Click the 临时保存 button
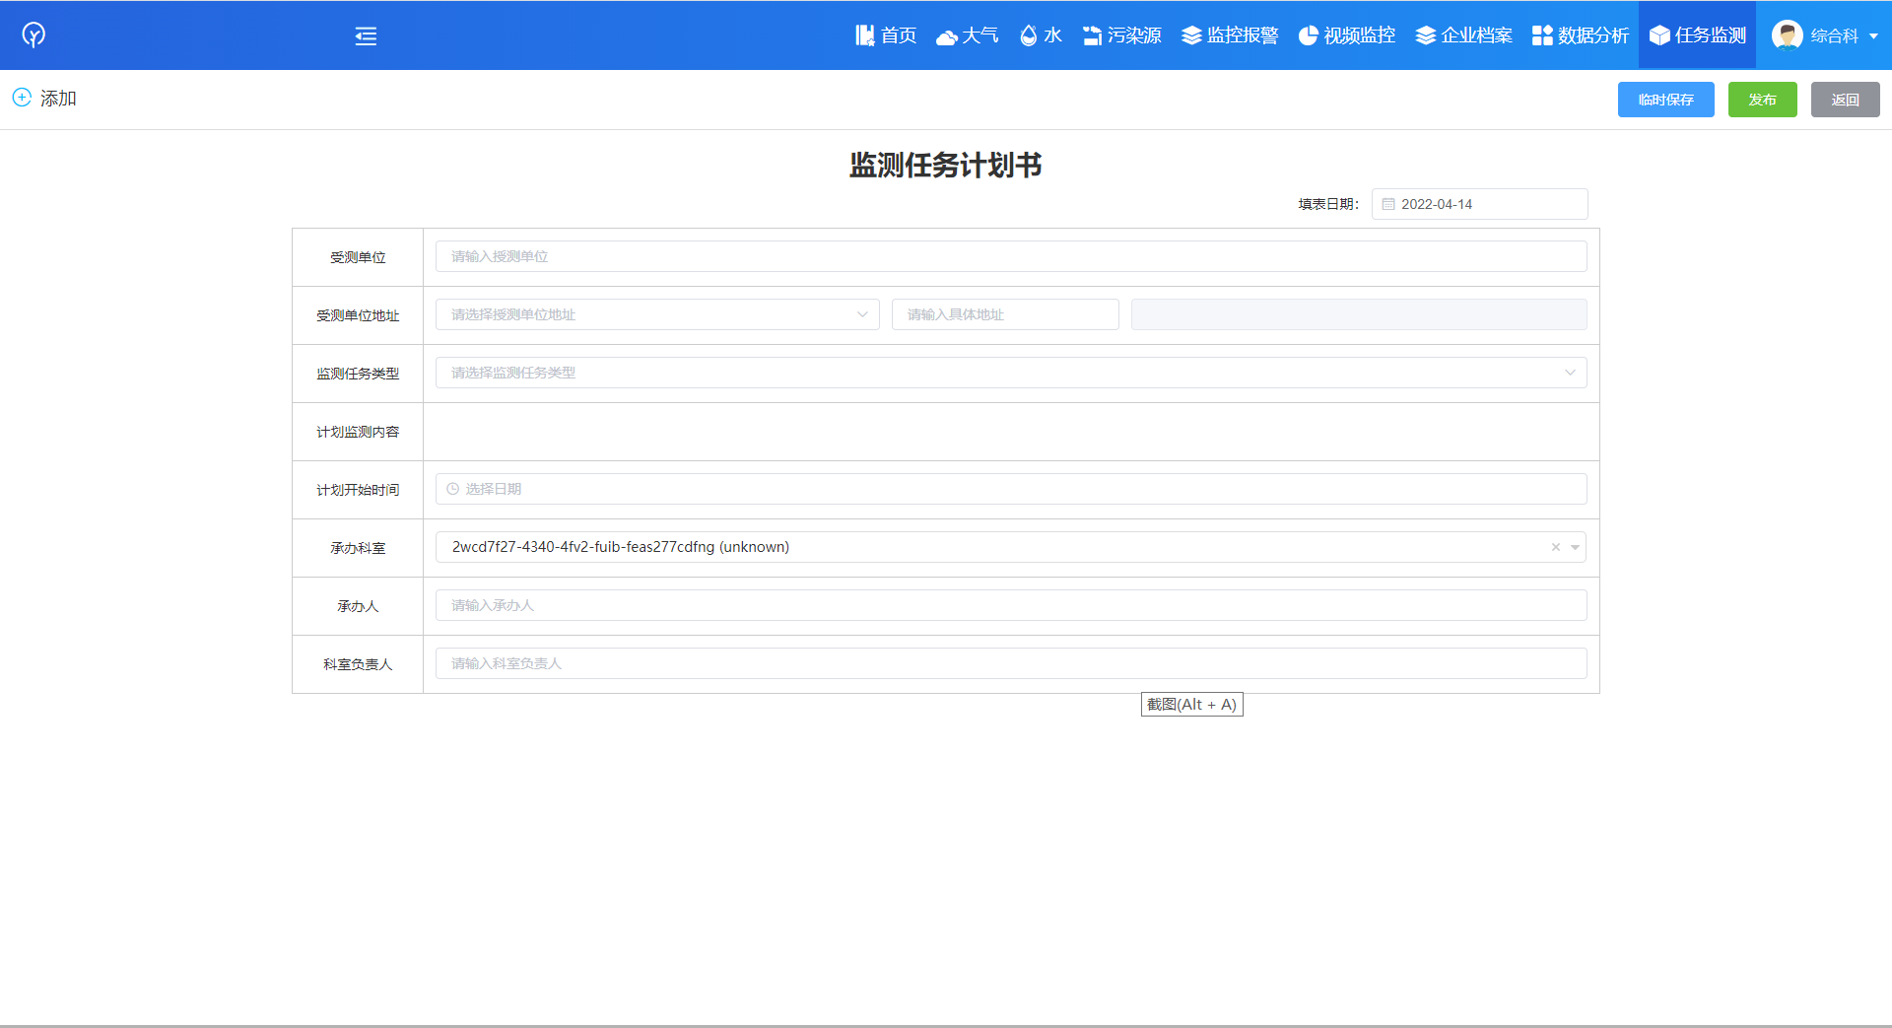The height and width of the screenshot is (1028, 1892). pos(1665,100)
